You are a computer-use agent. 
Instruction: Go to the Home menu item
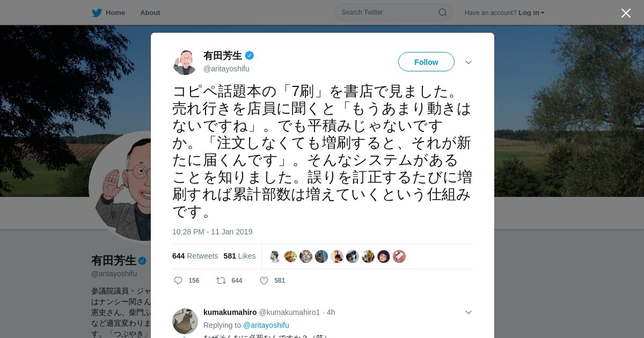pyautogui.click(x=115, y=12)
